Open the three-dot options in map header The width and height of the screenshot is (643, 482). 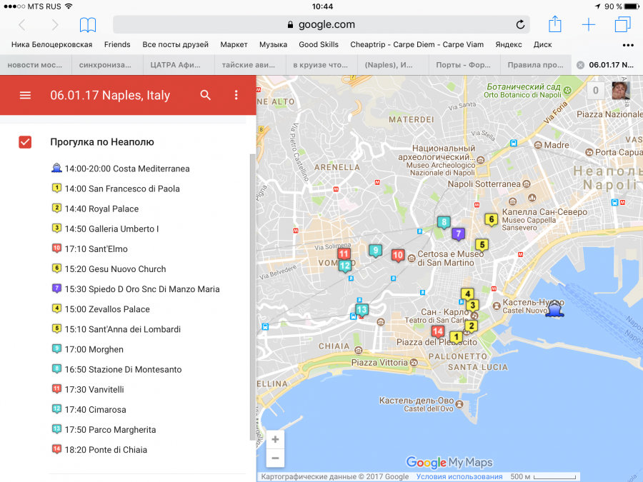click(236, 95)
